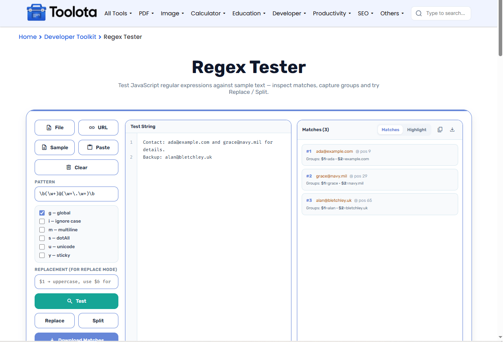Expand the Others dropdown menu

coord(392,13)
